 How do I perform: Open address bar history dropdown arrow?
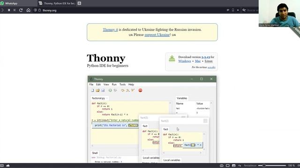click(238, 10)
